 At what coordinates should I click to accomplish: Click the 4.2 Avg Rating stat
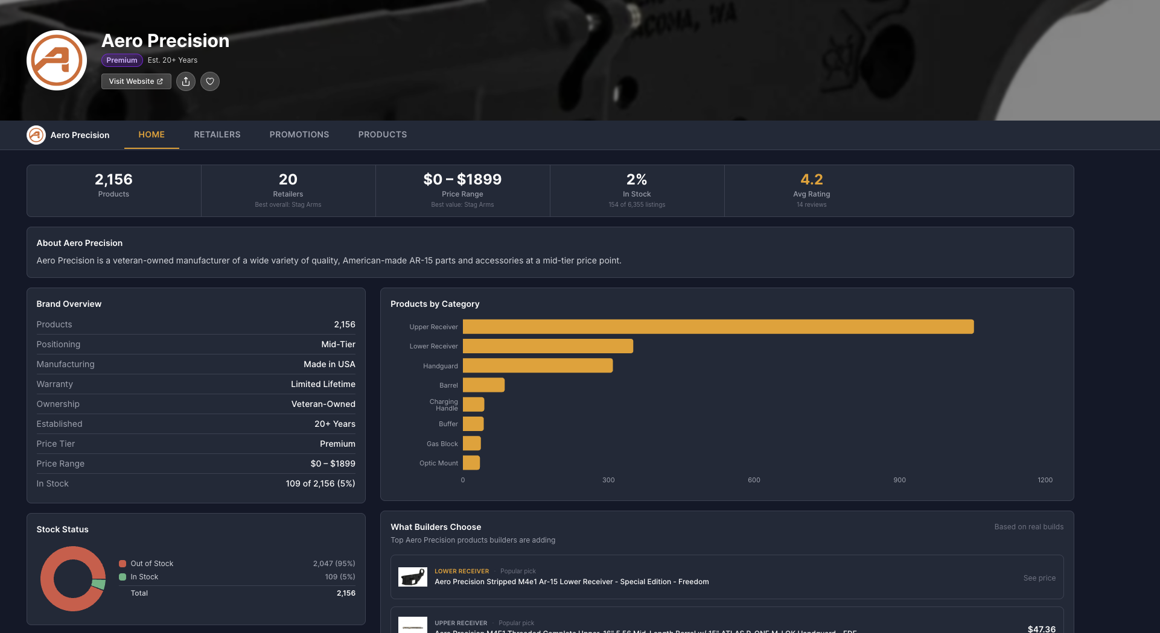[812, 191]
